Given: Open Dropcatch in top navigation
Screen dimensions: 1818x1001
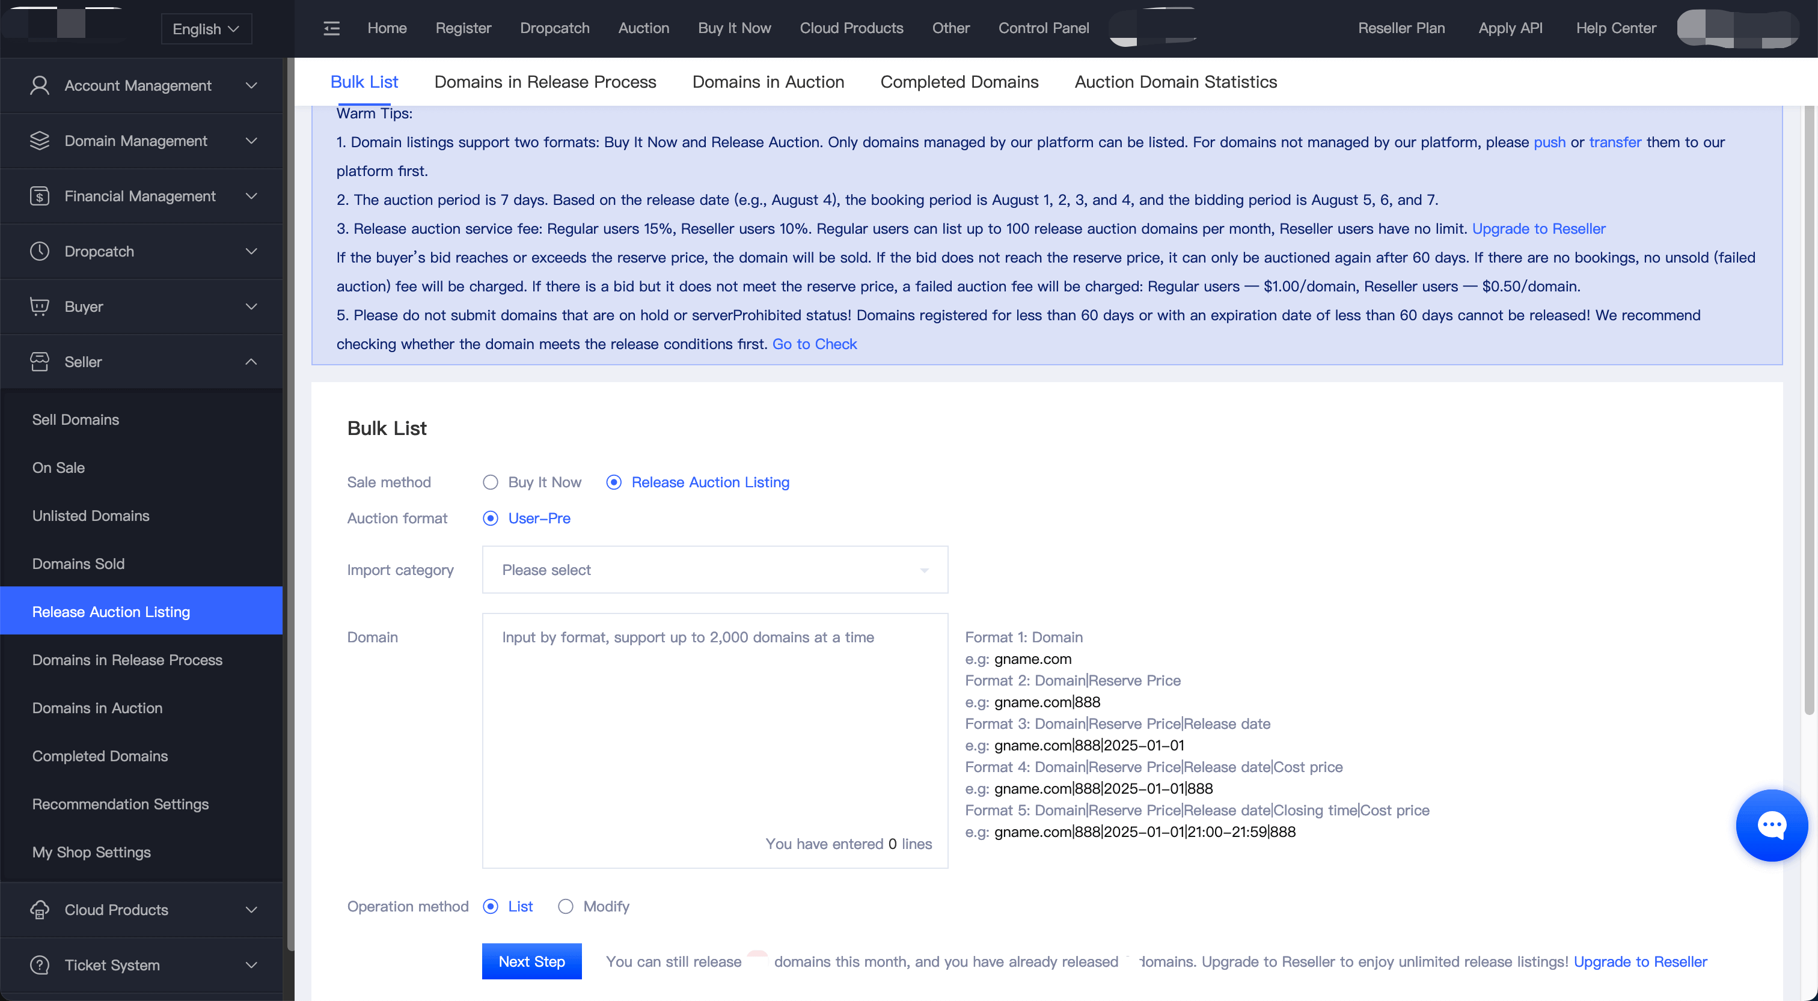Looking at the screenshot, I should click(555, 28).
